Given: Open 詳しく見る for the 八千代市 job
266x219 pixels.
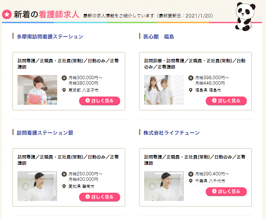Looking at the screenshot, I should pyautogui.click(x=226, y=192).
